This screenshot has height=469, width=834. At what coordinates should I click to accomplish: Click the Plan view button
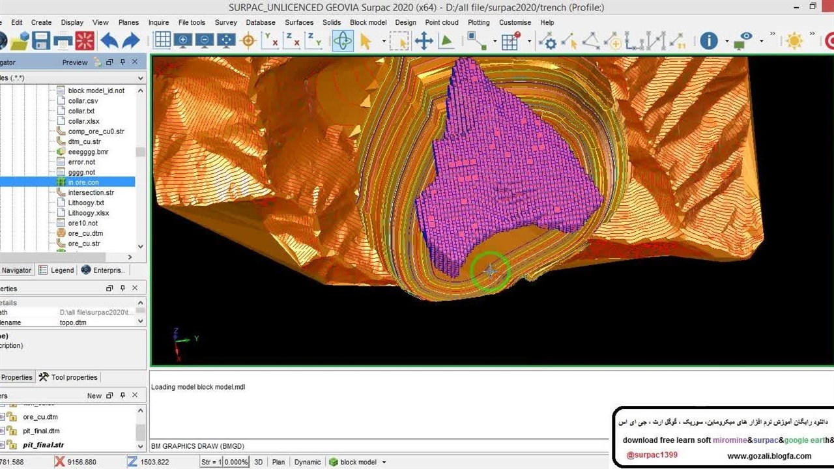[278, 462]
